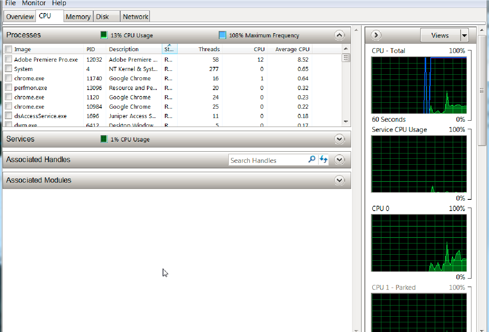Tick the checkbox for chrome.exe PID 1120

[x=8, y=97]
